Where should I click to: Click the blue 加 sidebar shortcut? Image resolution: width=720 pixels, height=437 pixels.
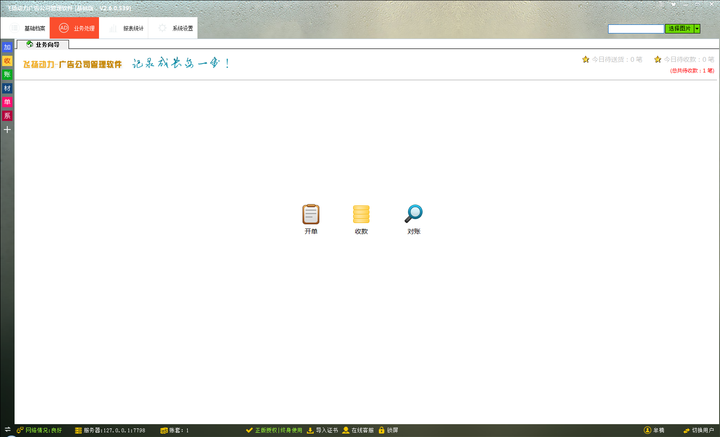pyautogui.click(x=7, y=47)
